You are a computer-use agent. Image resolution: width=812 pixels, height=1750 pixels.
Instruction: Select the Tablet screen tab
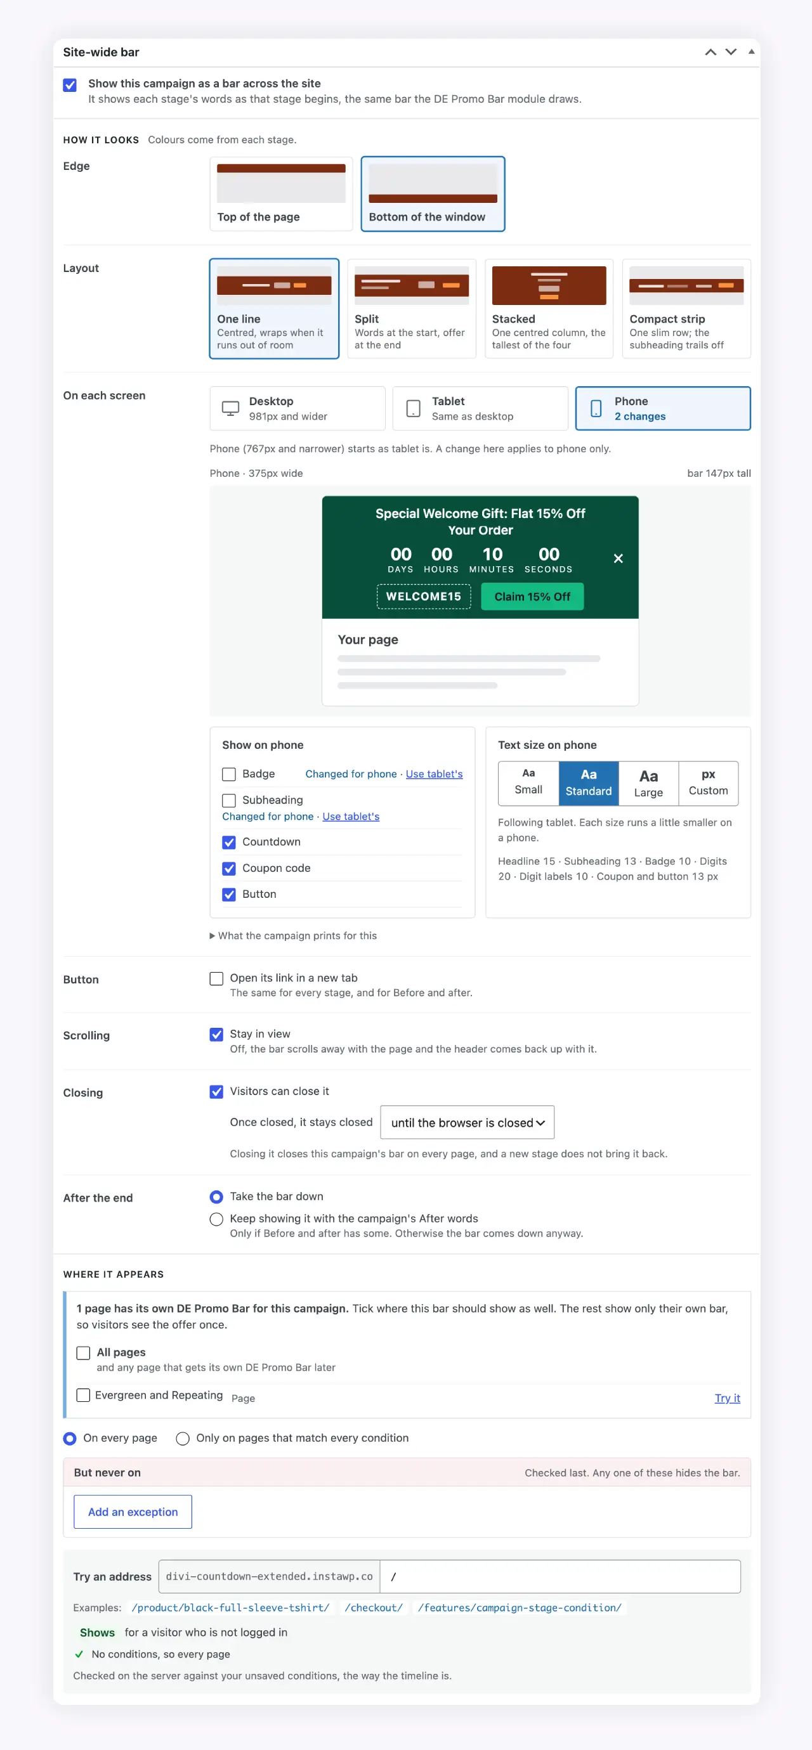tap(480, 408)
